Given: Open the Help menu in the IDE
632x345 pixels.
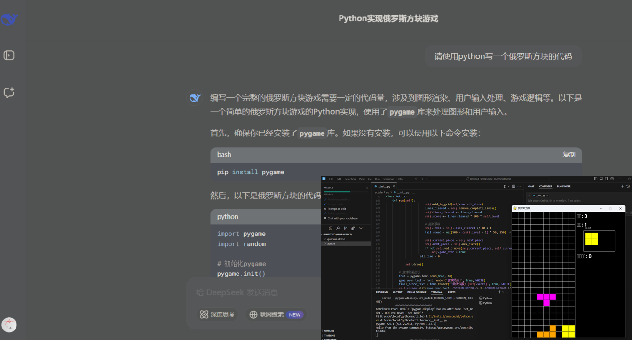Looking at the screenshot, I should pos(399,179).
